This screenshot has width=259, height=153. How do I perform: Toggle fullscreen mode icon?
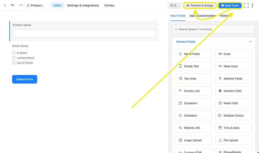click(x=246, y=6)
